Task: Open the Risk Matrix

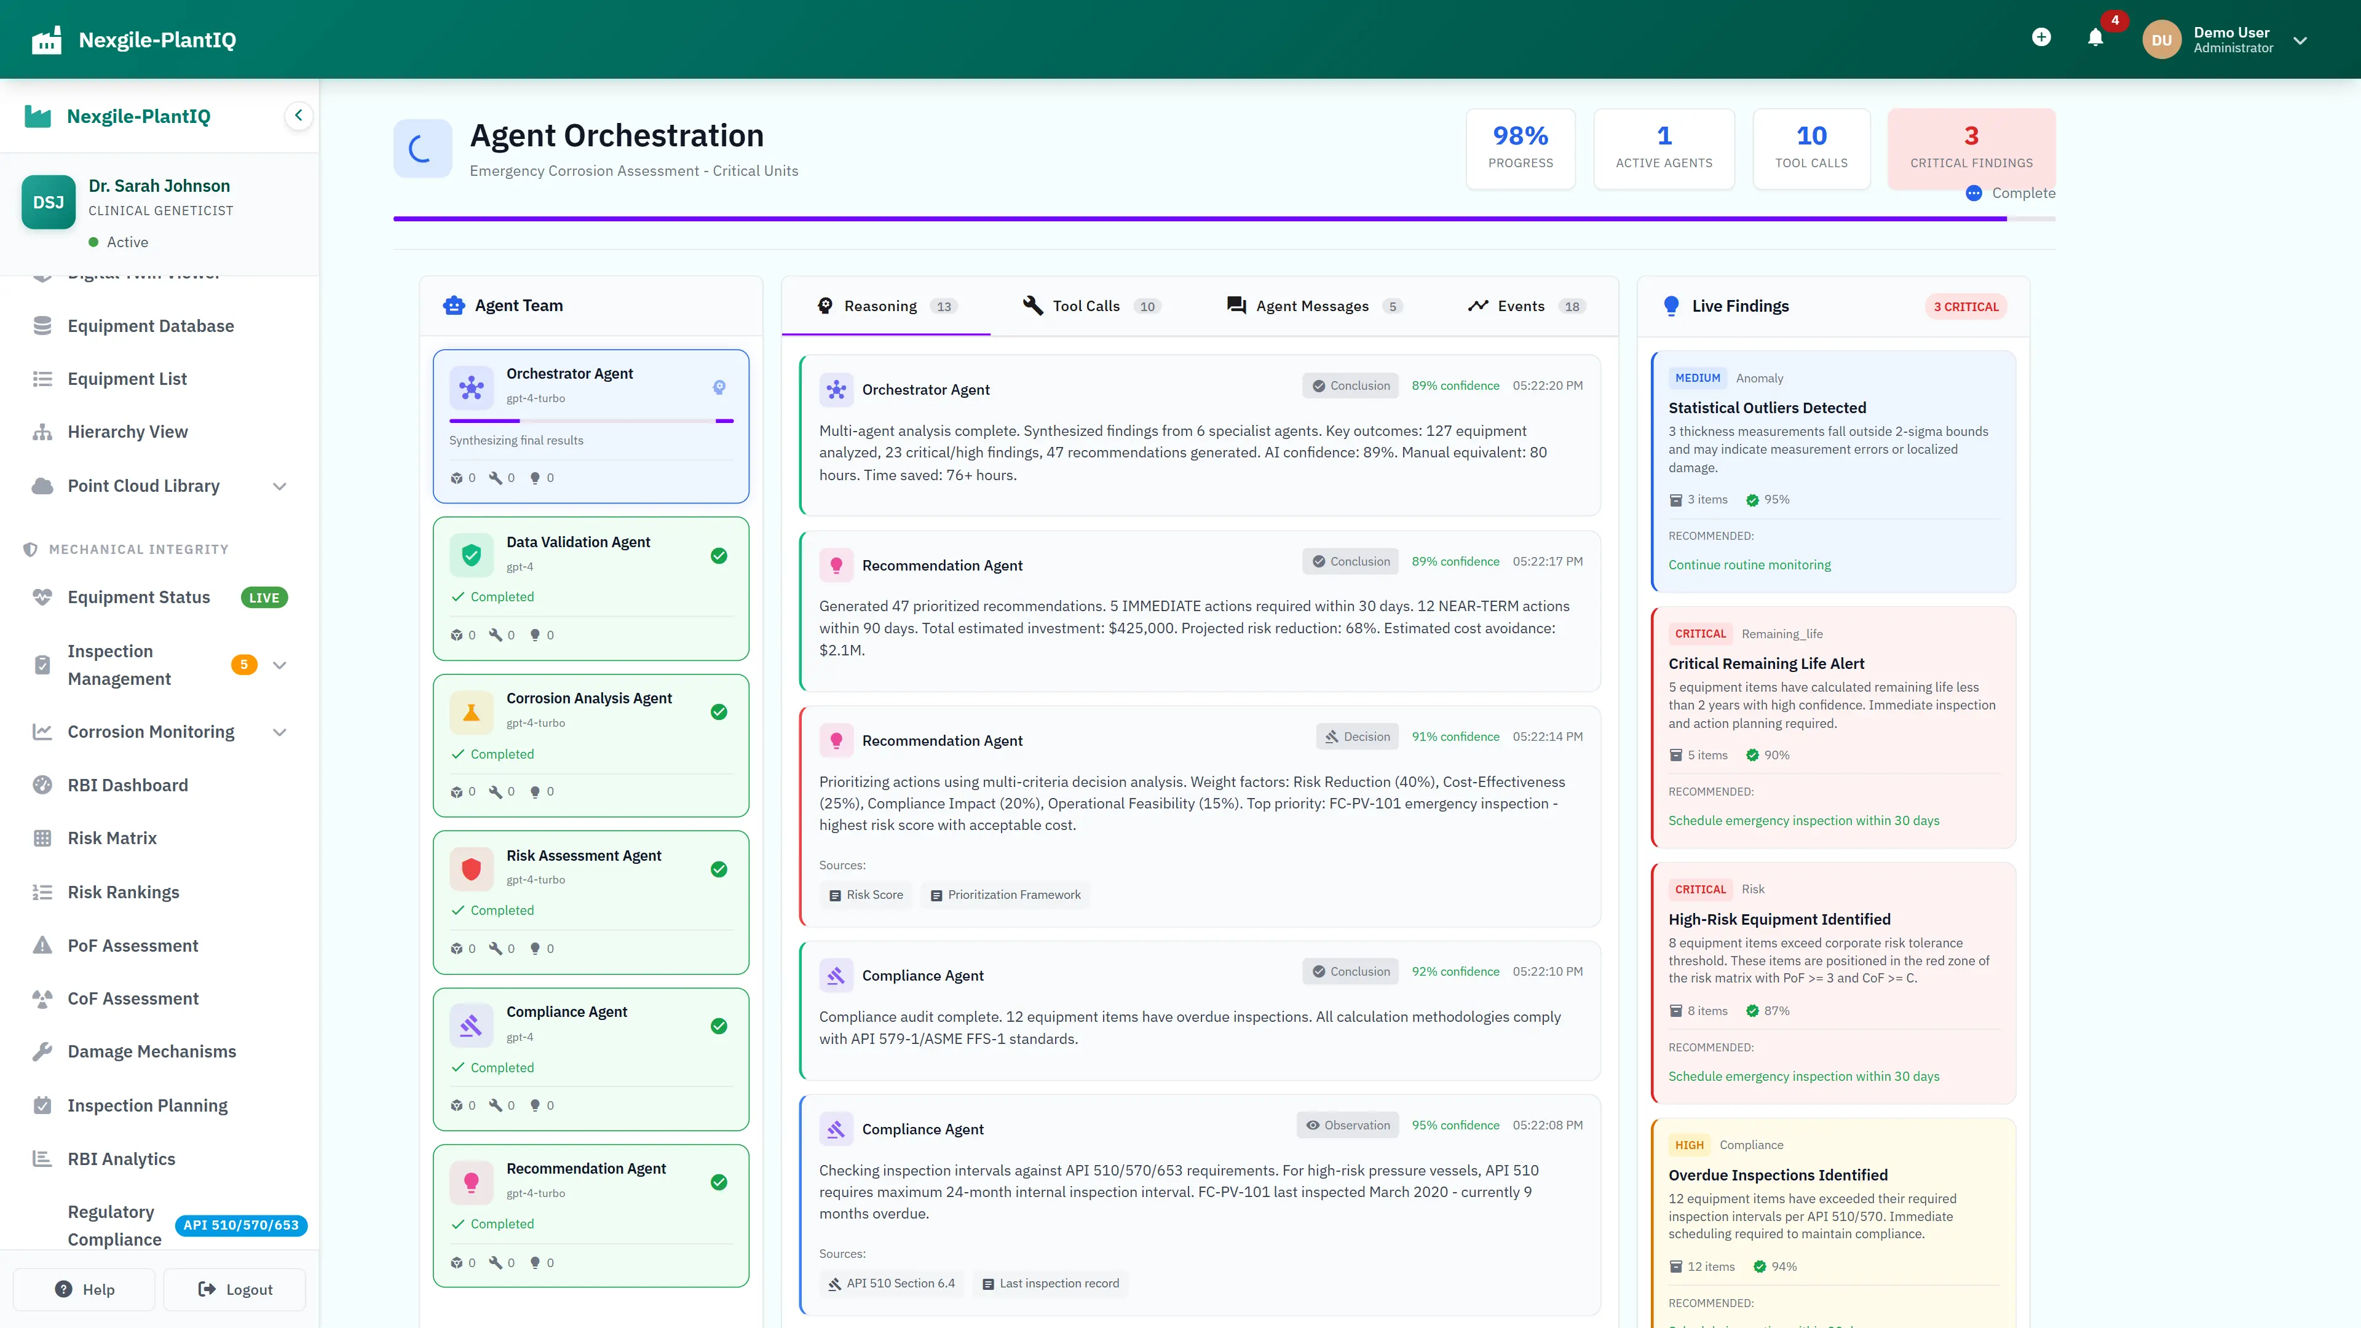Action: (x=112, y=837)
